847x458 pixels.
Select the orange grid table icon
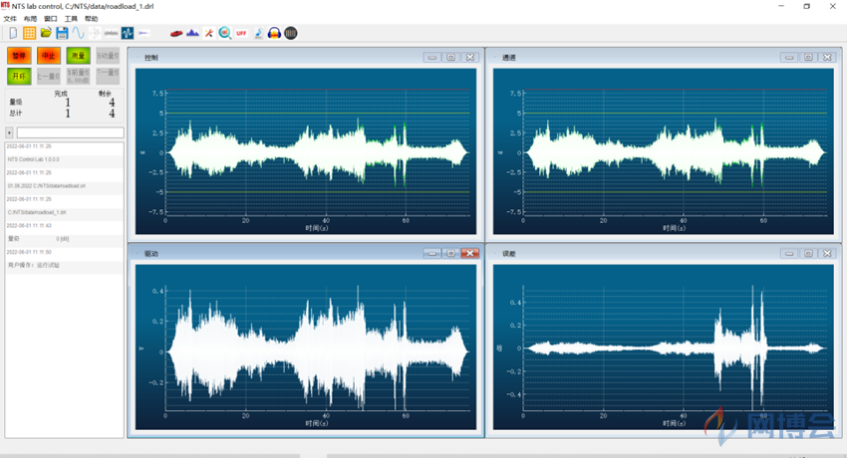point(29,33)
